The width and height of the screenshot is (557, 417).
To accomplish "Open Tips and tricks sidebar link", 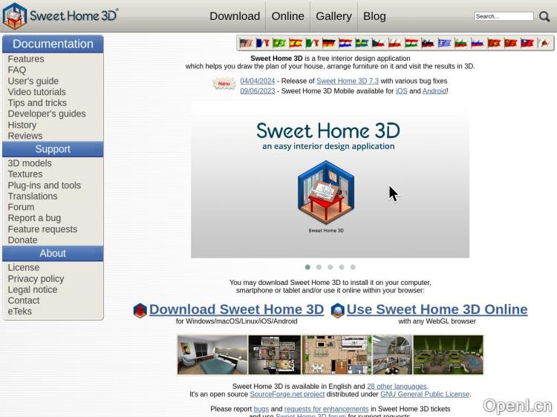I will [37, 103].
